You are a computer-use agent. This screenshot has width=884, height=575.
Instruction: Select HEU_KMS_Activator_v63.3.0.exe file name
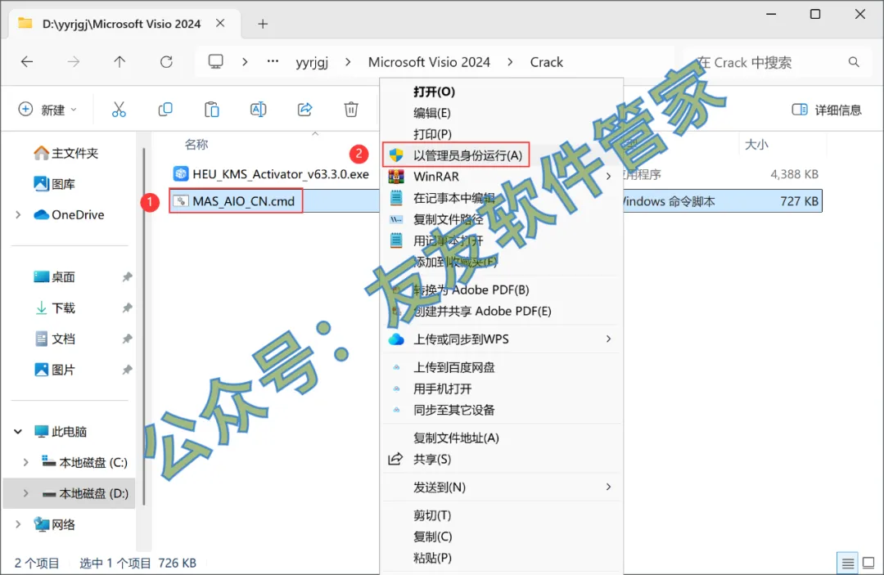click(x=281, y=174)
